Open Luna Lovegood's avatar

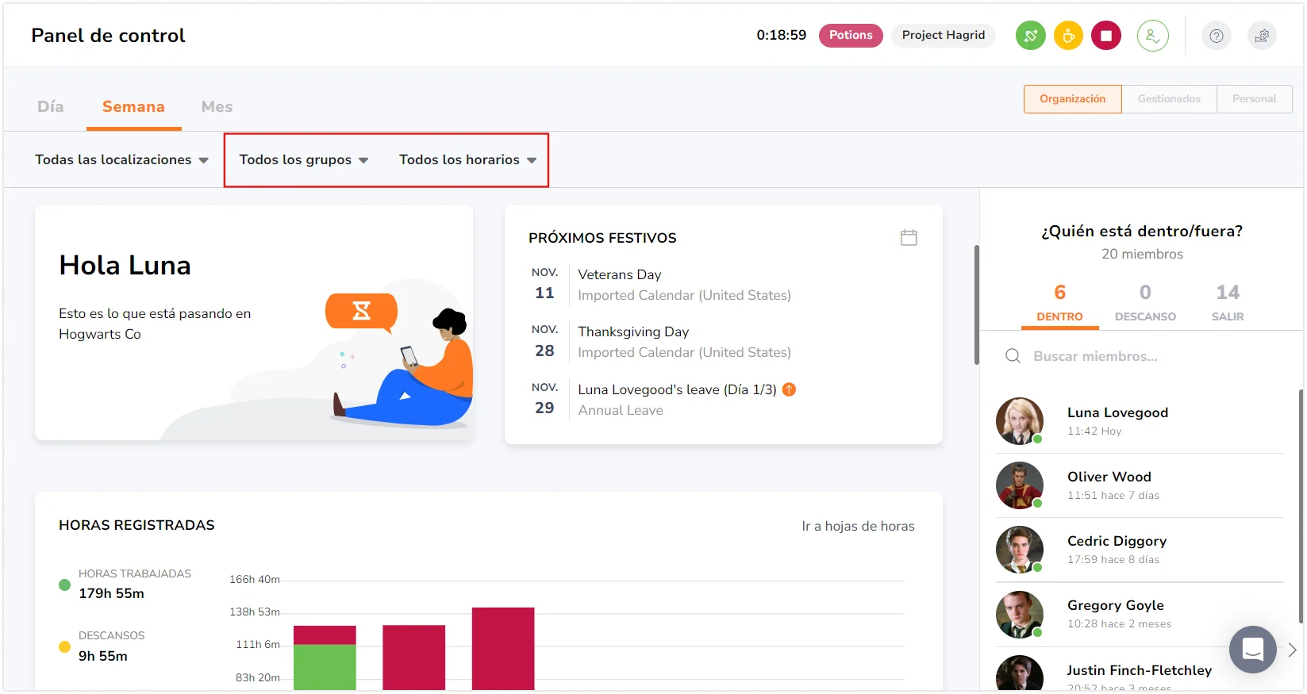coord(1020,421)
